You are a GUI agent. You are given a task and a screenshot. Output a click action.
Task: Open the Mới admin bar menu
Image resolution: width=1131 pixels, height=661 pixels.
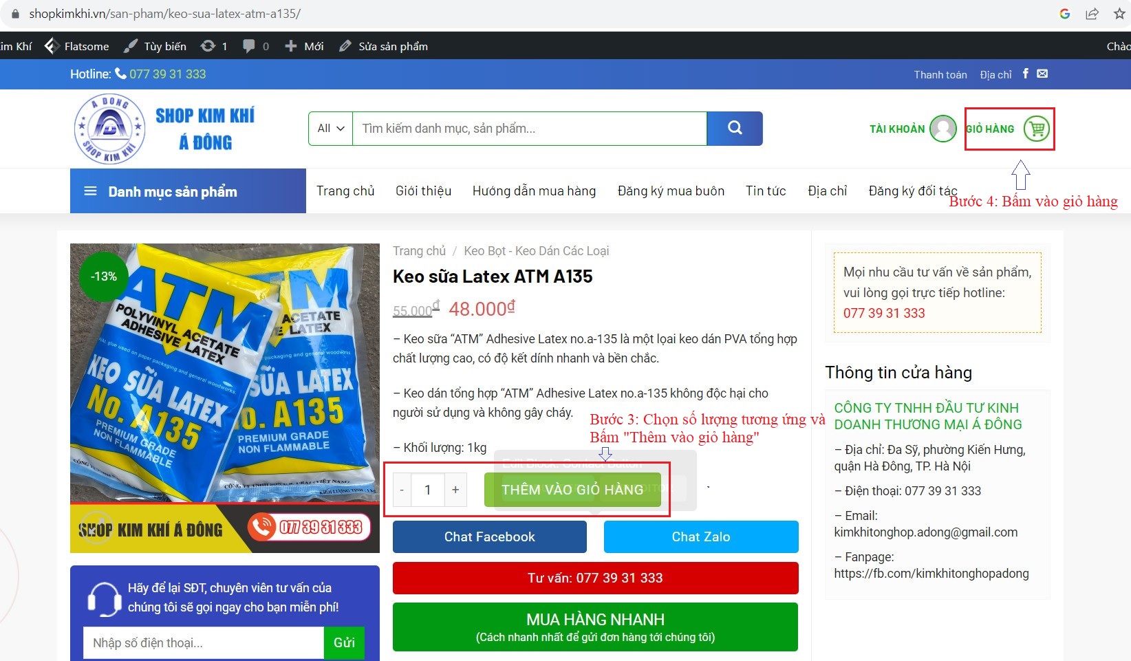tap(304, 46)
